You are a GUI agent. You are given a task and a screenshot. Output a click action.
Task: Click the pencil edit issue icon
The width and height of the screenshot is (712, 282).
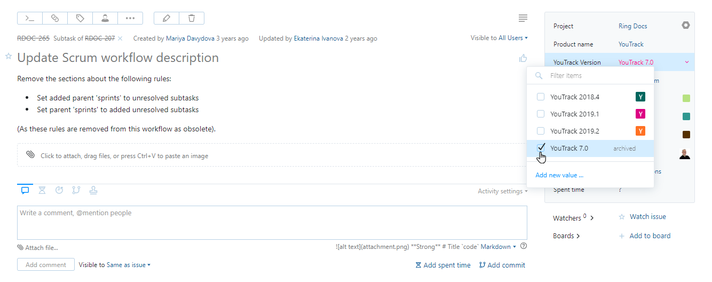click(167, 18)
